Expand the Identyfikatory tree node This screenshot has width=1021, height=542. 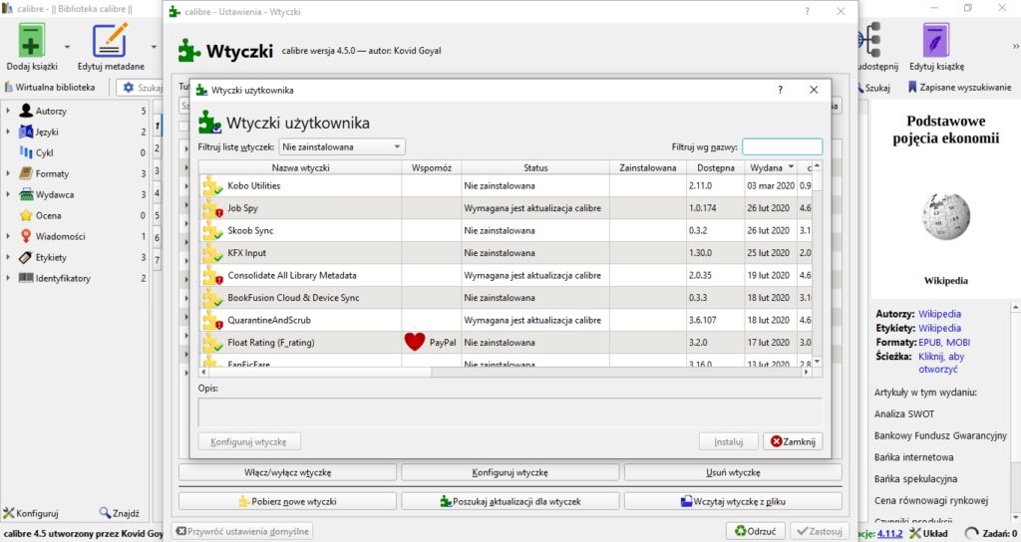coord(8,278)
